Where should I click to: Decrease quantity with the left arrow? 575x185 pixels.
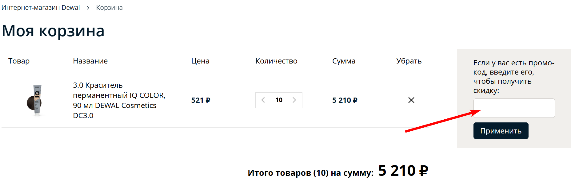(x=263, y=100)
